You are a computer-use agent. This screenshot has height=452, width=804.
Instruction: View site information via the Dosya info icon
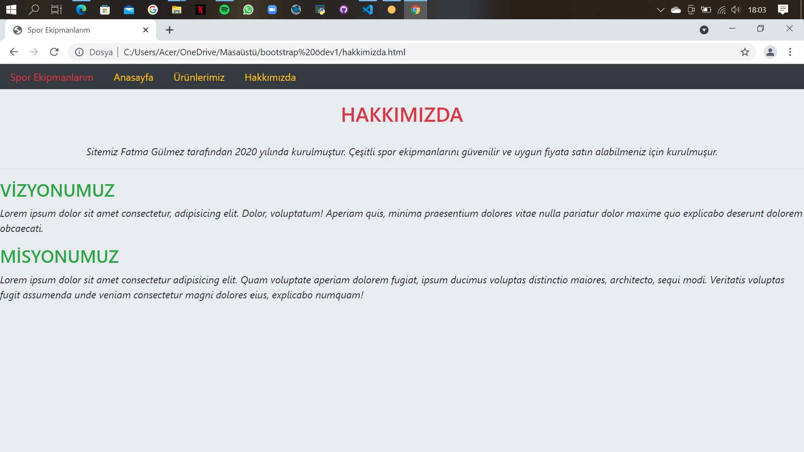[x=79, y=52]
